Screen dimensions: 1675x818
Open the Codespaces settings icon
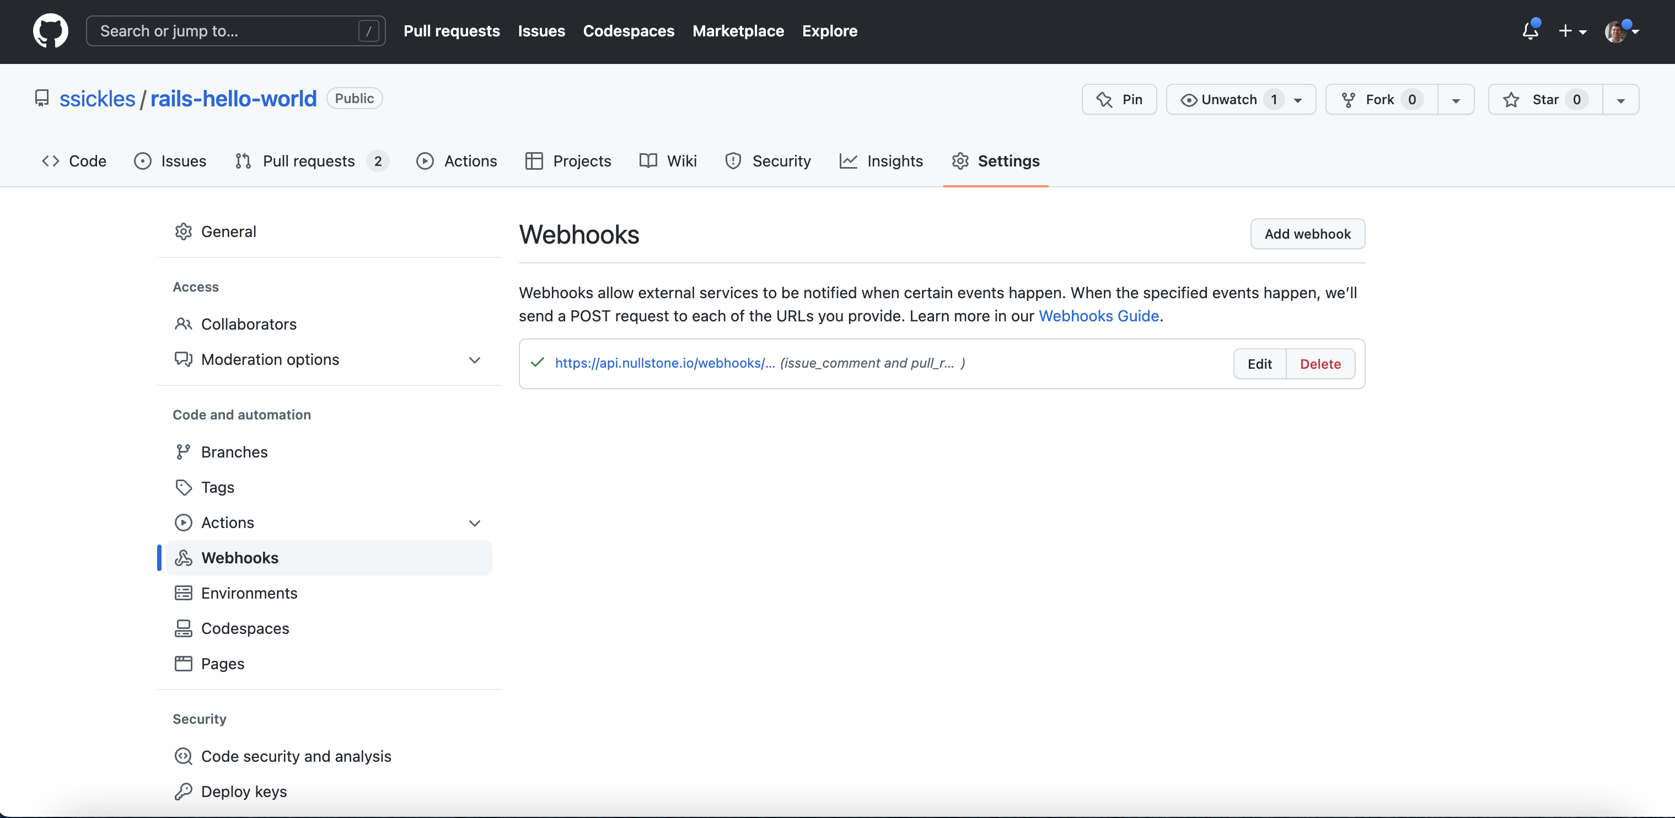(x=184, y=628)
